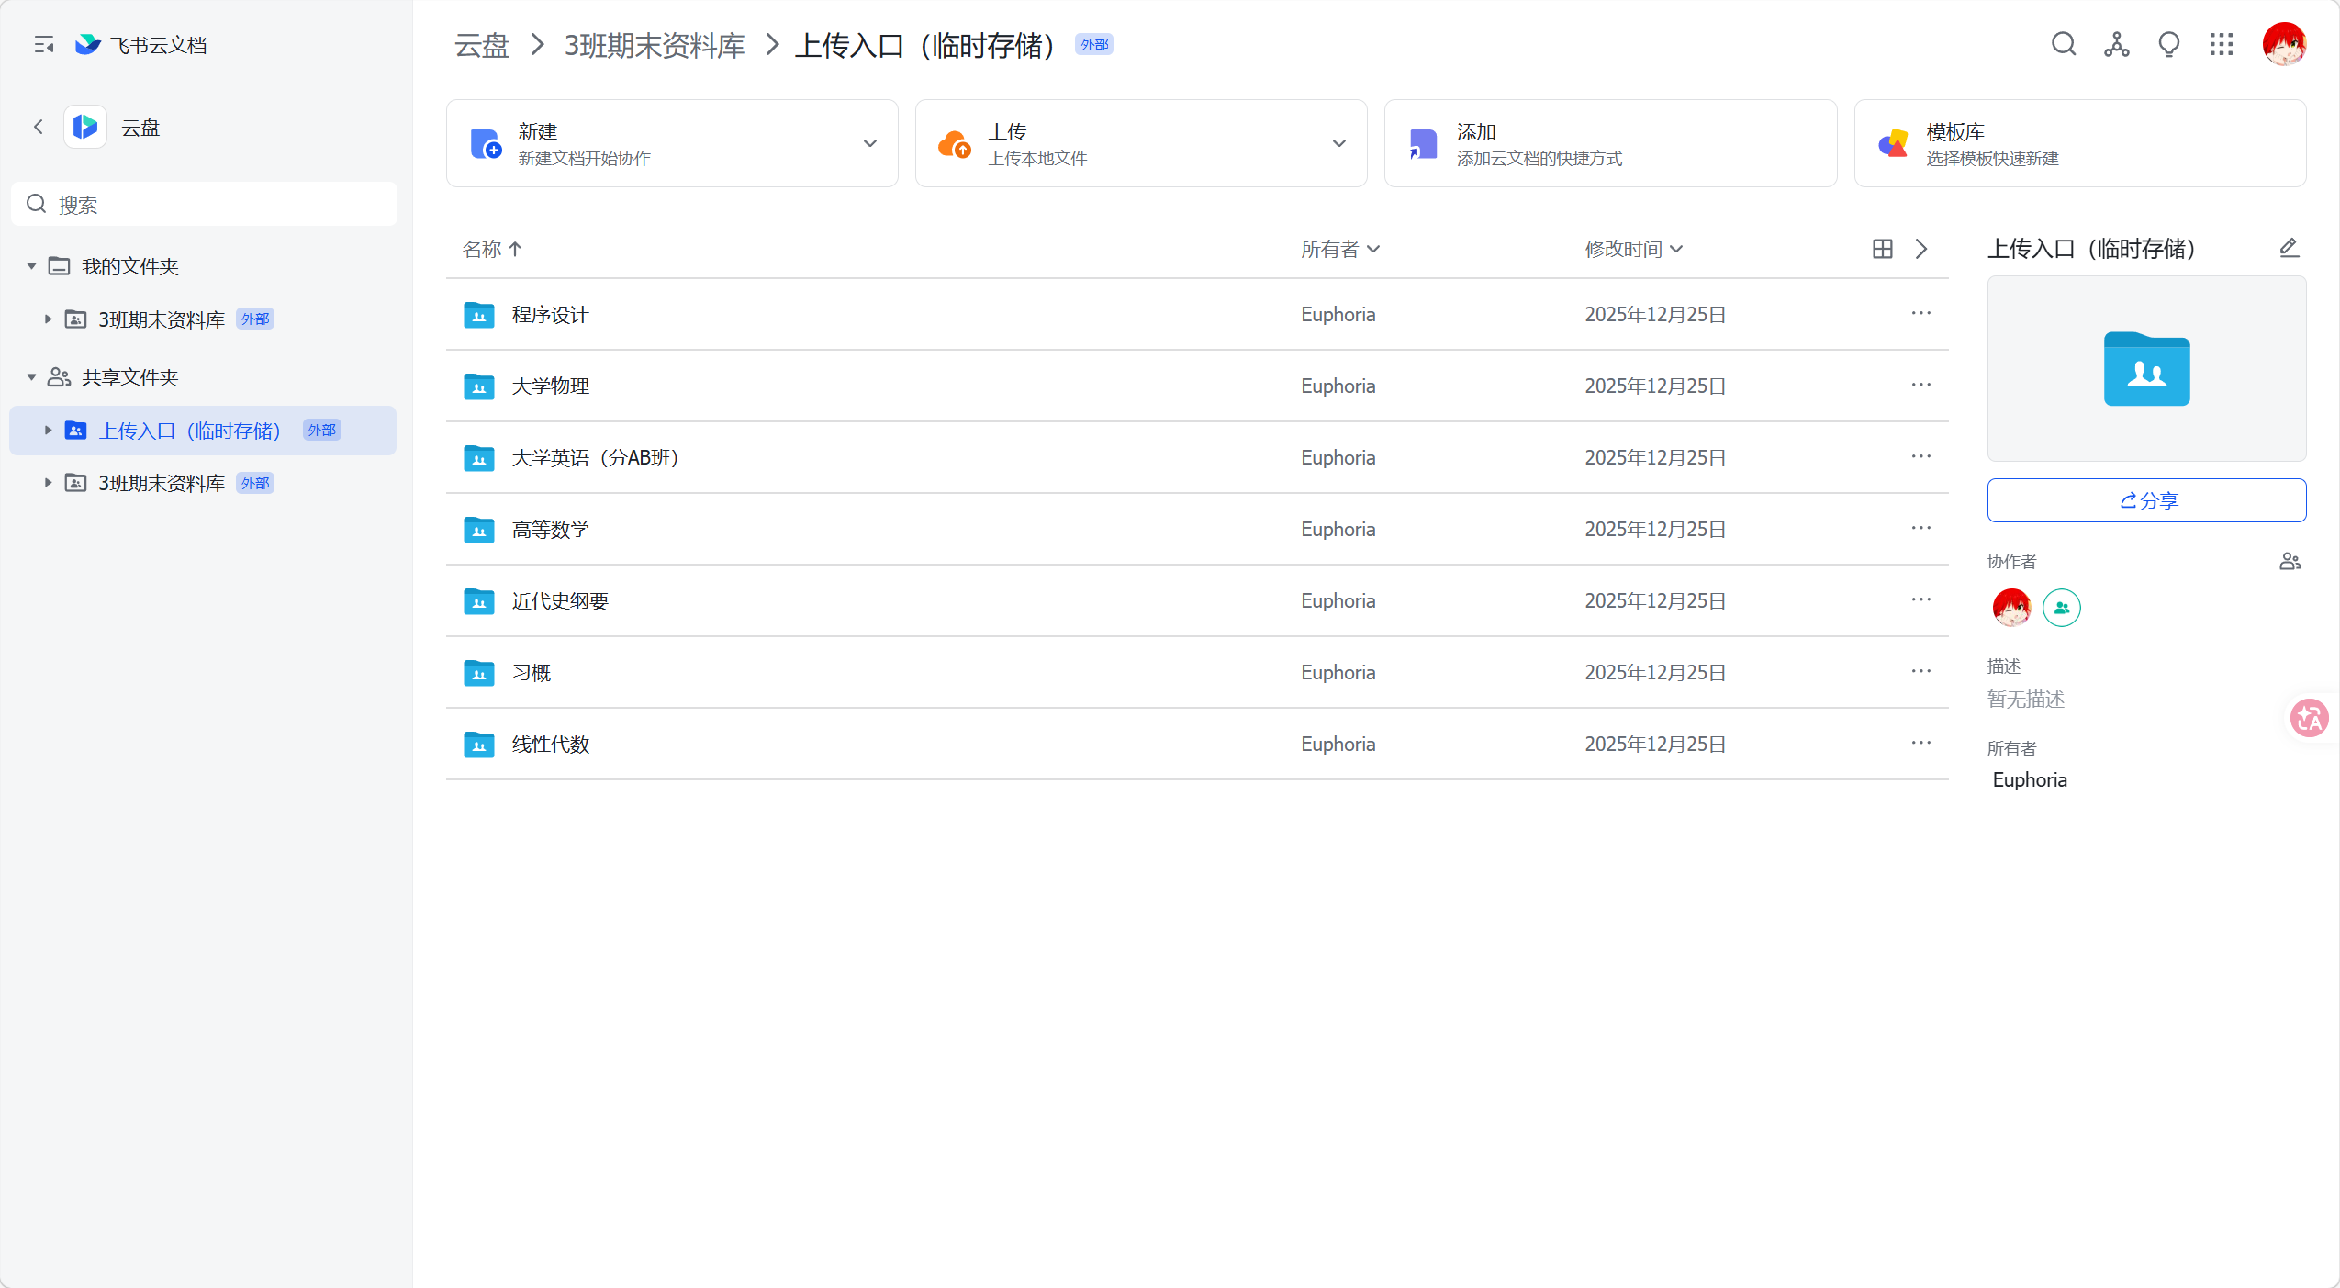This screenshot has width=2340, height=1288.
Task: Click the sidebar 搜索 input field
Action: (x=204, y=204)
